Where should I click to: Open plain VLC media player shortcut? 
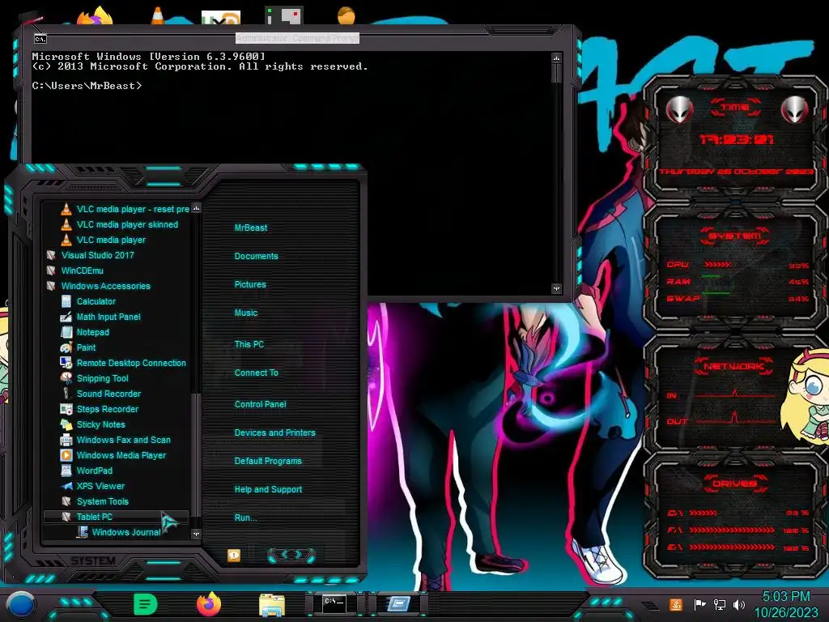[x=104, y=240]
